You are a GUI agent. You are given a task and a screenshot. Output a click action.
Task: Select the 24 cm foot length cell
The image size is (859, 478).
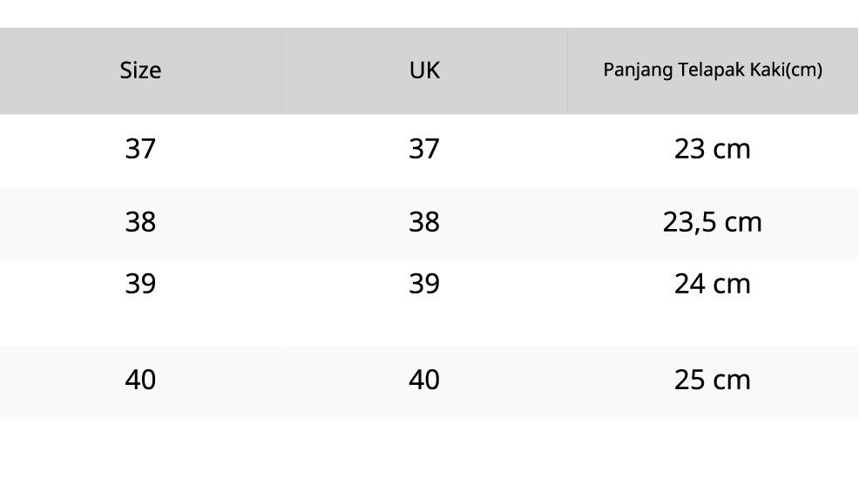click(x=712, y=284)
